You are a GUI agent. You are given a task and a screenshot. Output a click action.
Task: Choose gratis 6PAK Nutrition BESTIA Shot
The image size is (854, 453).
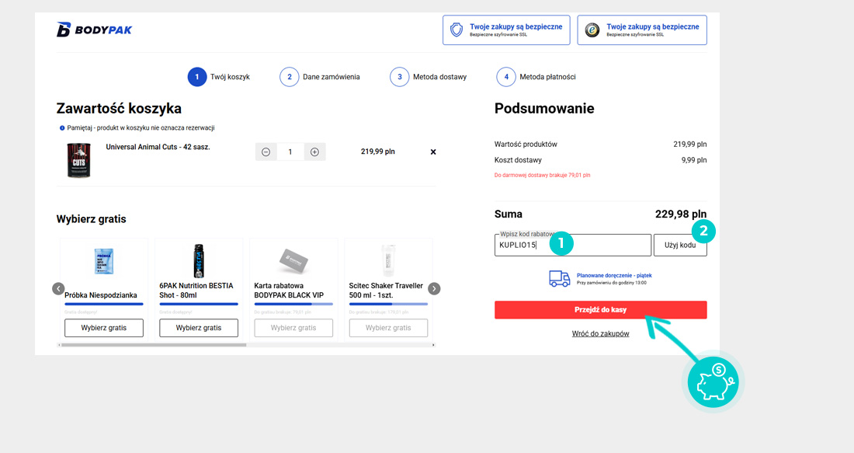[199, 328]
